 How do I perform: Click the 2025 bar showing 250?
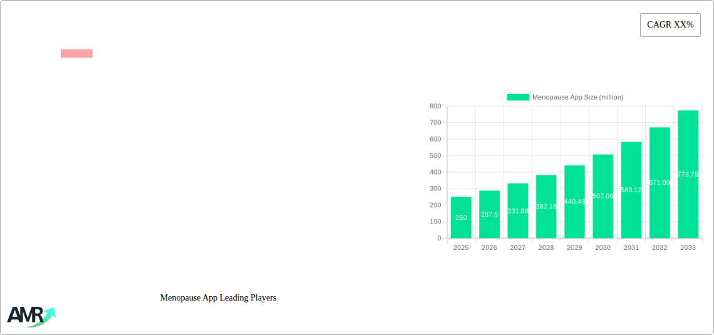click(x=461, y=217)
